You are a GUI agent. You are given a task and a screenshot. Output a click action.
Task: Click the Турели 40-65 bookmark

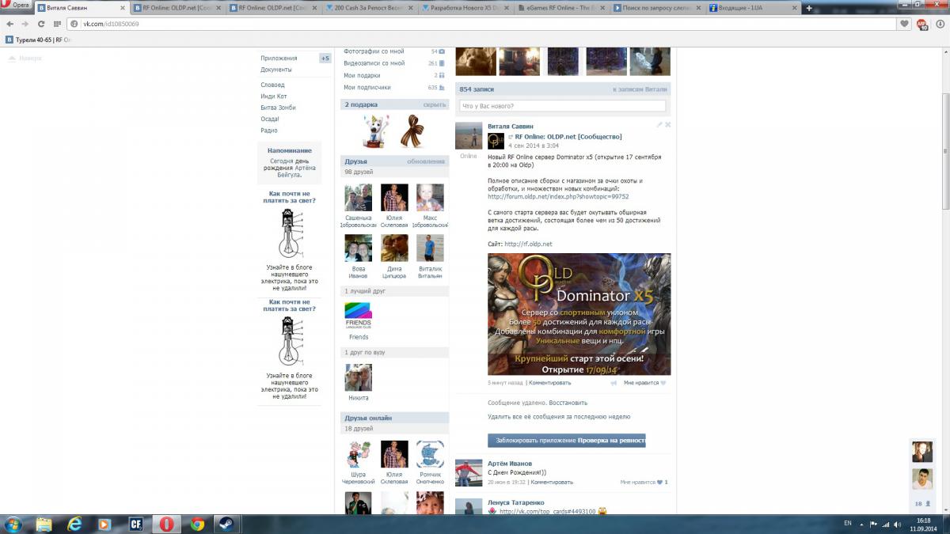point(38,40)
